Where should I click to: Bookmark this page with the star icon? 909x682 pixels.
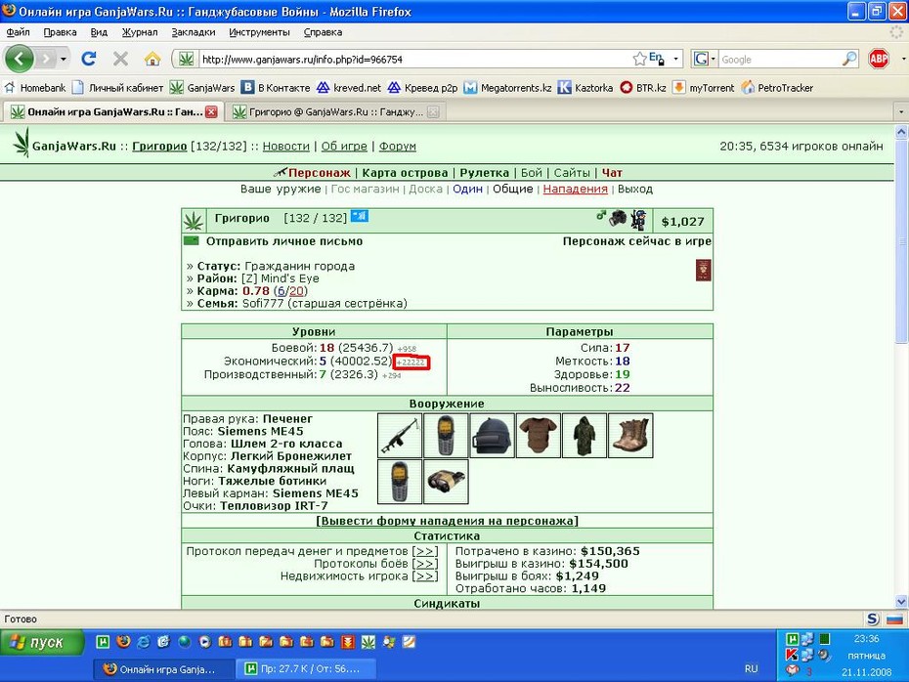click(639, 59)
